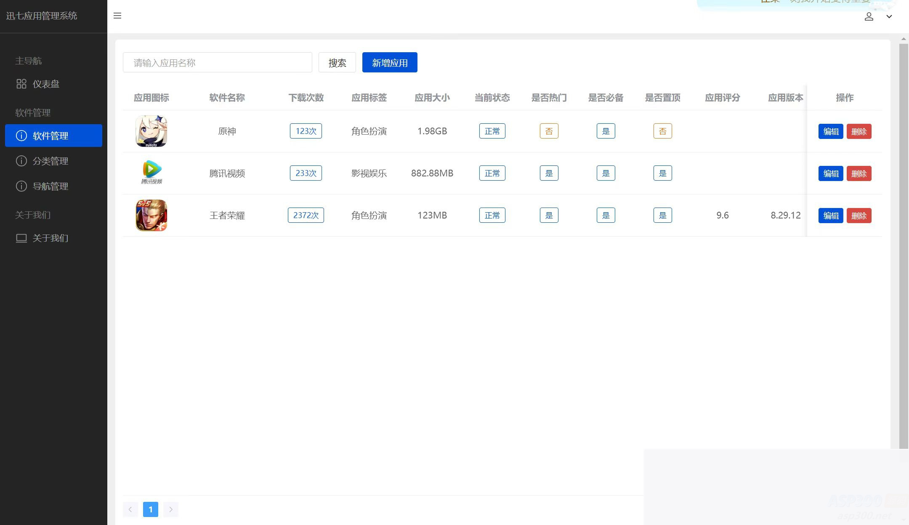
Task: Select the 软件管理 info icon in sidebar
Action: click(x=21, y=136)
